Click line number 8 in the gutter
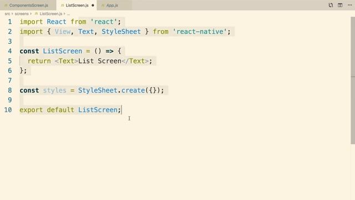Image resolution: width=355 pixels, height=200 pixels. tap(10, 90)
